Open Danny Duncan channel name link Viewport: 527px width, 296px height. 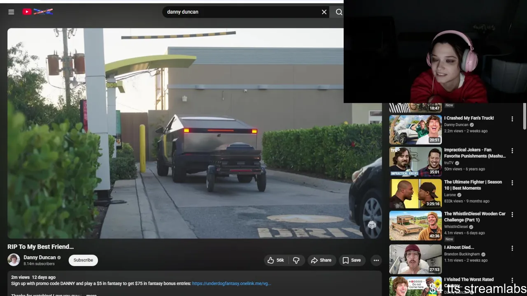point(40,257)
